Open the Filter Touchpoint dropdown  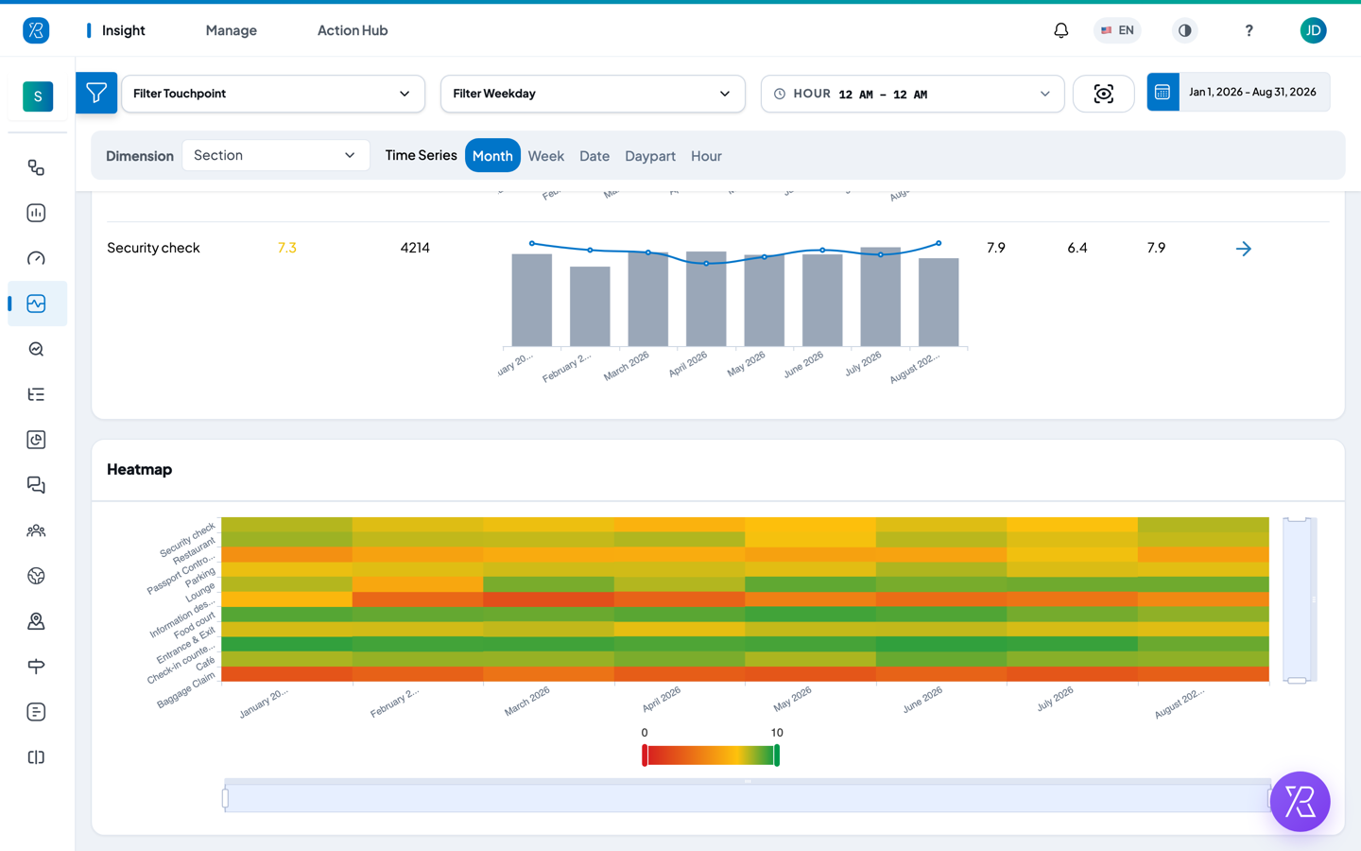point(273,94)
